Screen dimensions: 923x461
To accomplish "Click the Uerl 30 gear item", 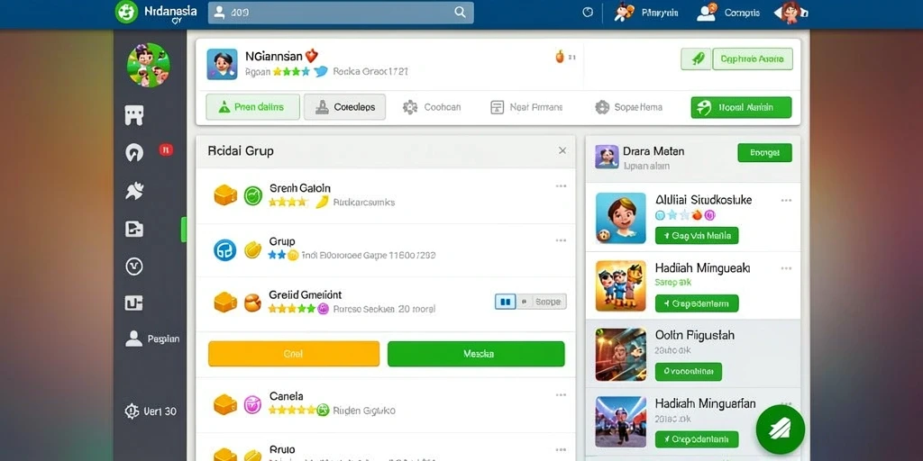I will pyautogui.click(x=151, y=411).
